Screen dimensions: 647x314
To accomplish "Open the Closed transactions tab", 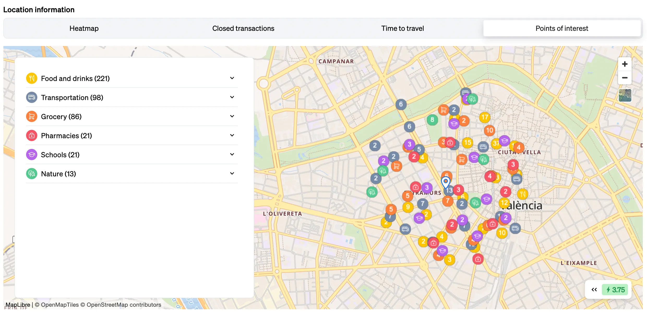I will pyautogui.click(x=243, y=28).
